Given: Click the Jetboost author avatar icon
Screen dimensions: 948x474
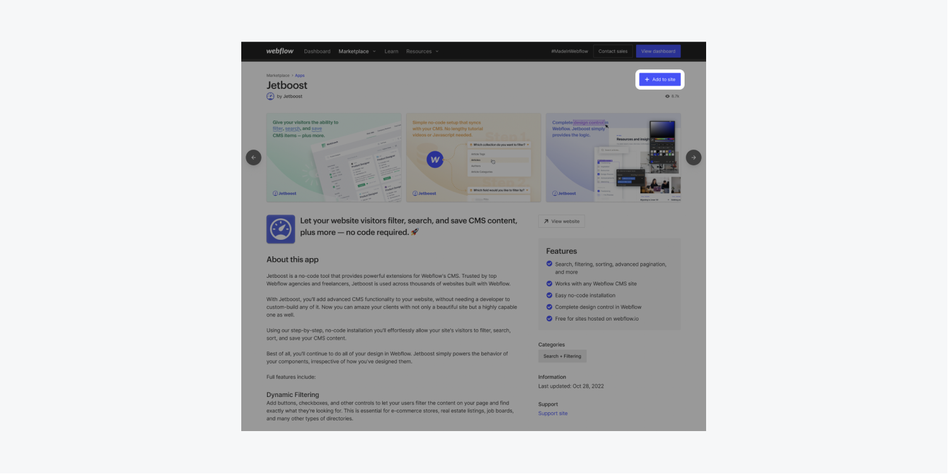Looking at the screenshot, I should coord(270,97).
